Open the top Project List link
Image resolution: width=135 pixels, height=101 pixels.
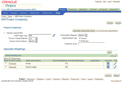point(98,2)
